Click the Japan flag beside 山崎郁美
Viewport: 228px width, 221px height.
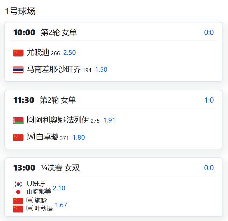(18, 192)
